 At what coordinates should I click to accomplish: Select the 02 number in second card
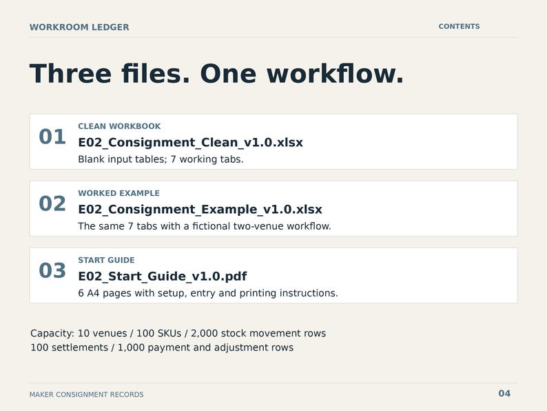(52, 203)
